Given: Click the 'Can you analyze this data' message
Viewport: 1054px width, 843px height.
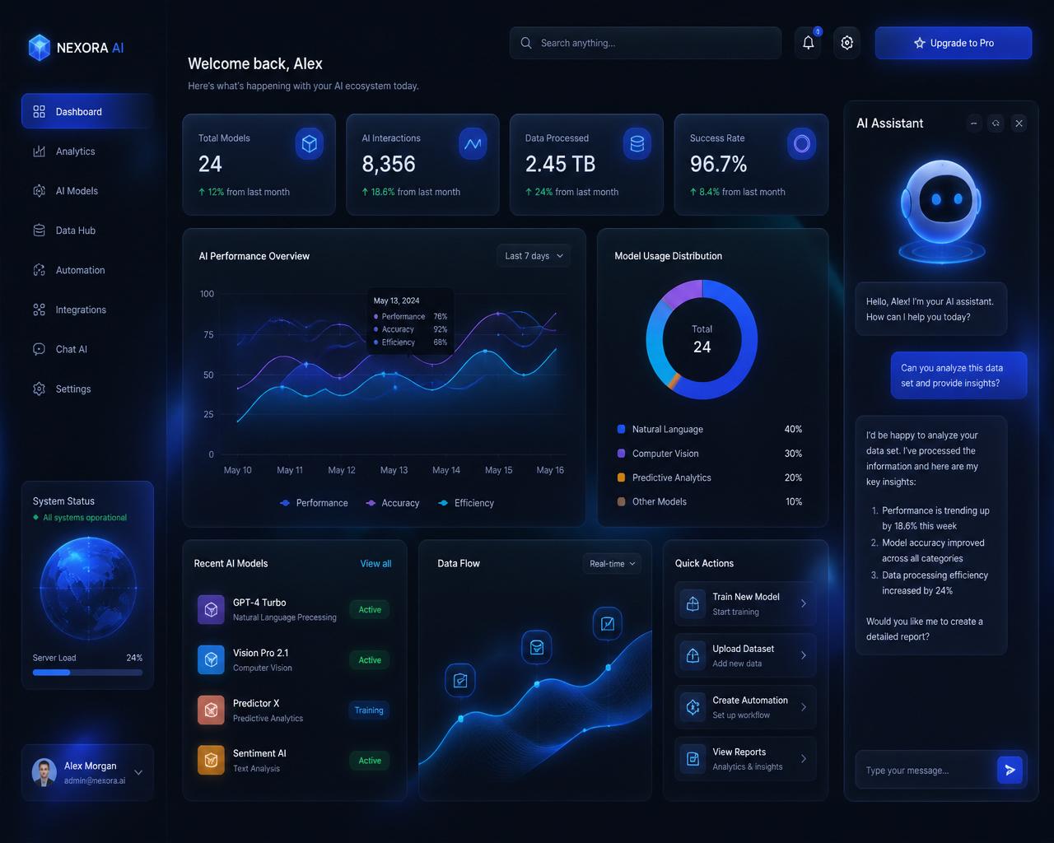Looking at the screenshot, I should pos(958,375).
